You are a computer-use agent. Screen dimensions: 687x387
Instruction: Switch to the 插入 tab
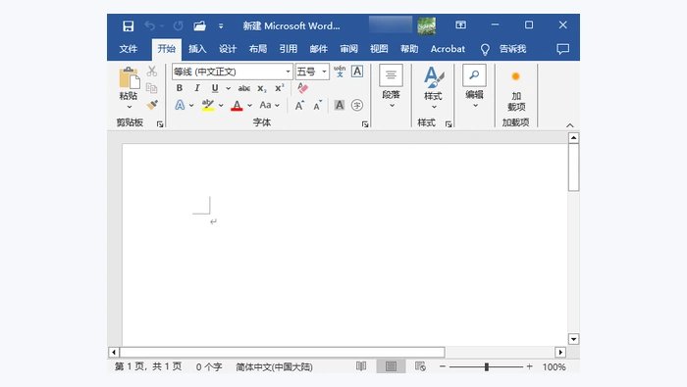[197, 49]
